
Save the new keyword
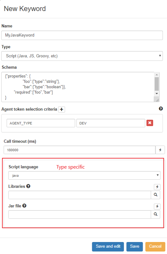point(134,246)
